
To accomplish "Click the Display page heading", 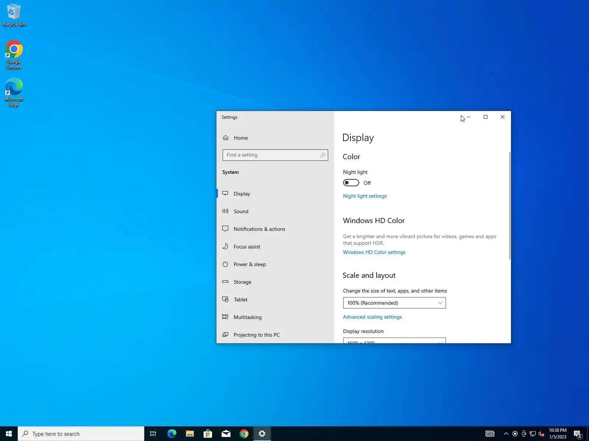I will (358, 137).
